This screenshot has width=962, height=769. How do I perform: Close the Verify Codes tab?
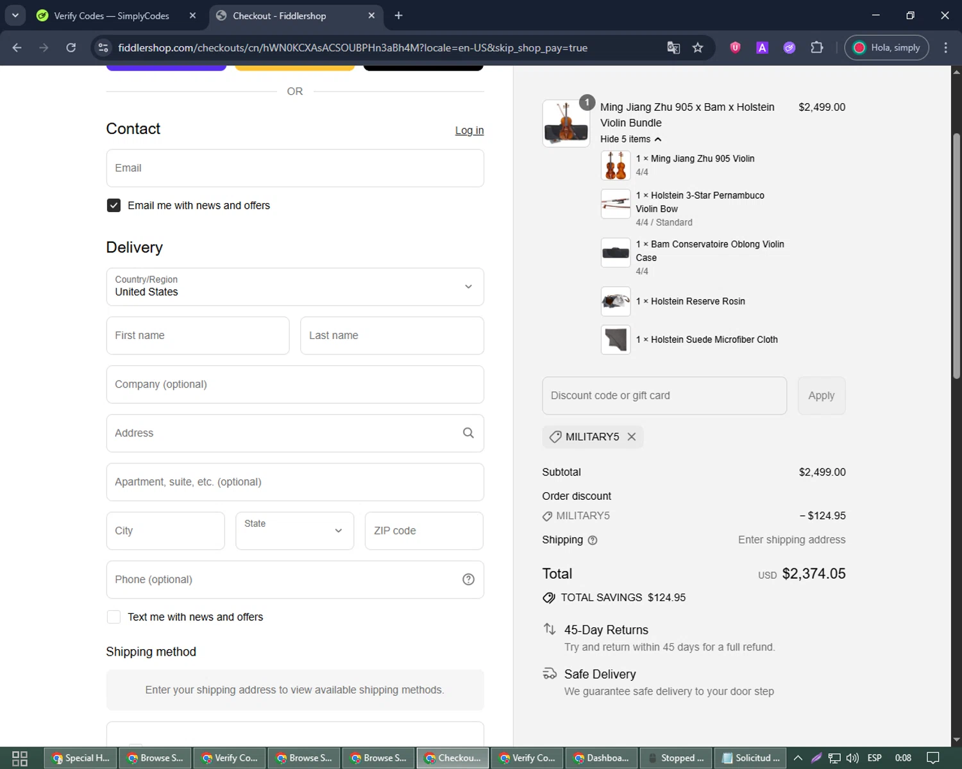coord(192,15)
